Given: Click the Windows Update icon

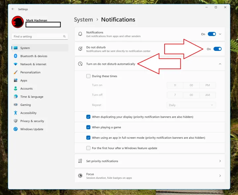Looking at the screenshot, I should [x=16, y=129].
